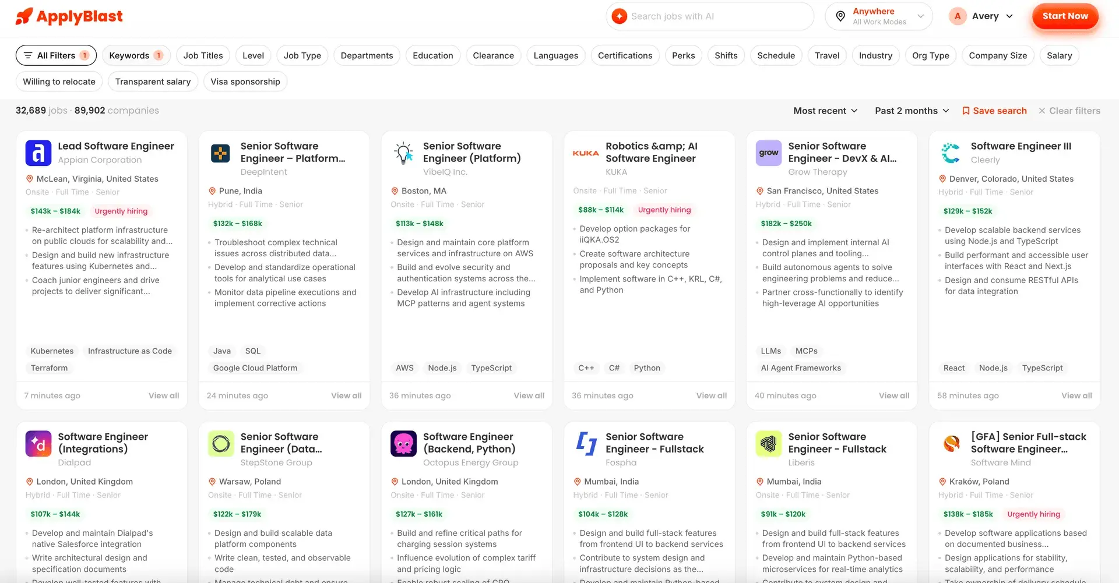The width and height of the screenshot is (1119, 583).
Task: Click View all on Grow Therapy job card
Action: pyautogui.click(x=894, y=395)
